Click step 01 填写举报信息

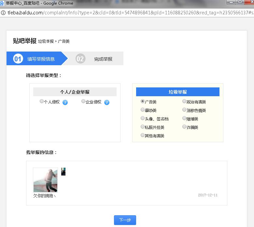[x=37, y=58]
